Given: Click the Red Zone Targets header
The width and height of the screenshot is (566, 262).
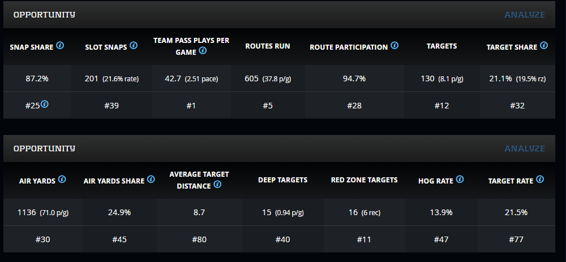Looking at the screenshot, I should [x=364, y=180].
